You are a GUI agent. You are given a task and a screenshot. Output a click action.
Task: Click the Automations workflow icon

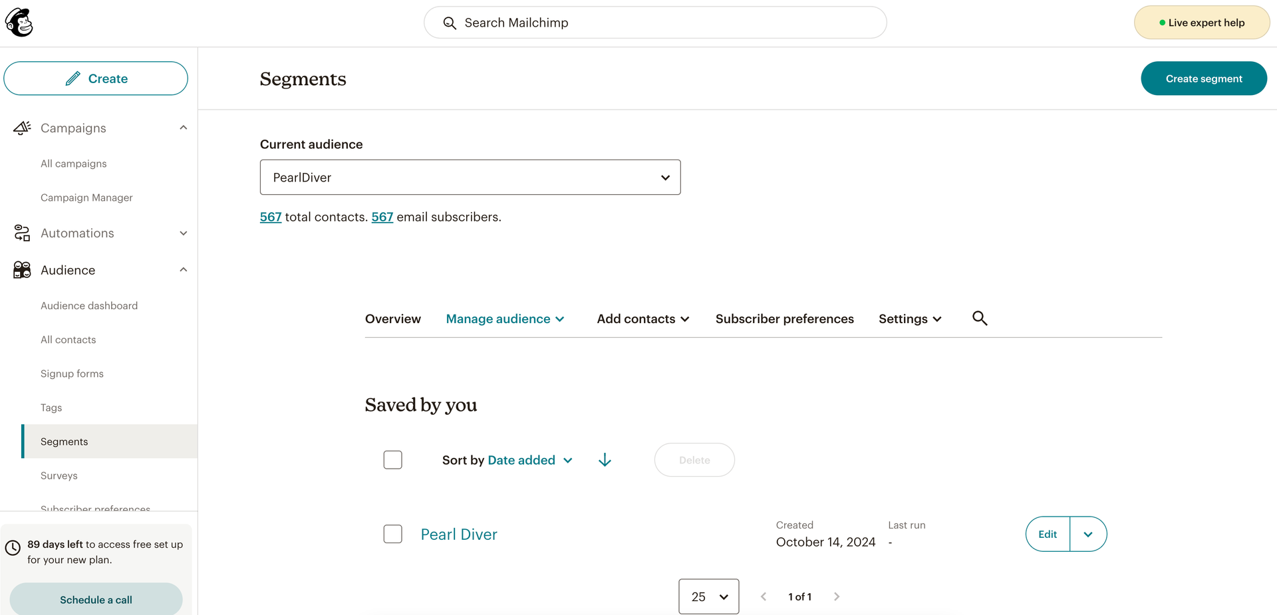click(x=22, y=233)
